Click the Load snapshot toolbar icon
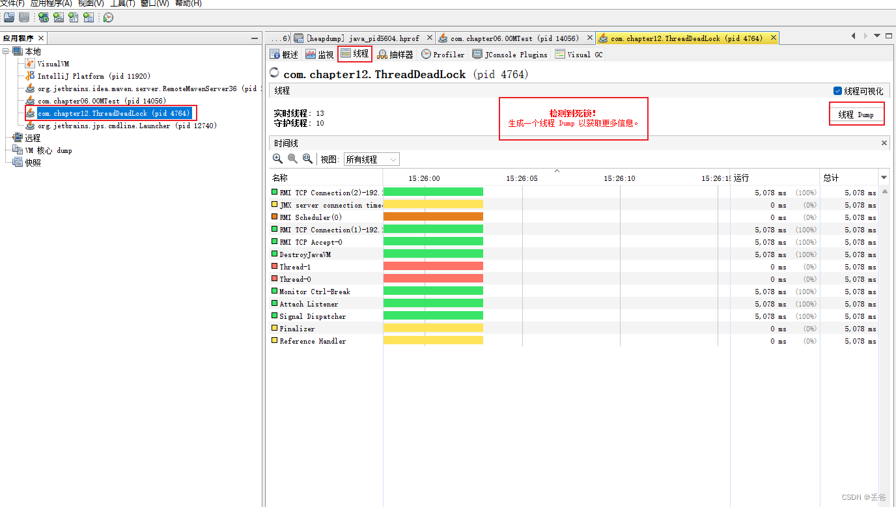896x507 pixels. click(x=9, y=18)
